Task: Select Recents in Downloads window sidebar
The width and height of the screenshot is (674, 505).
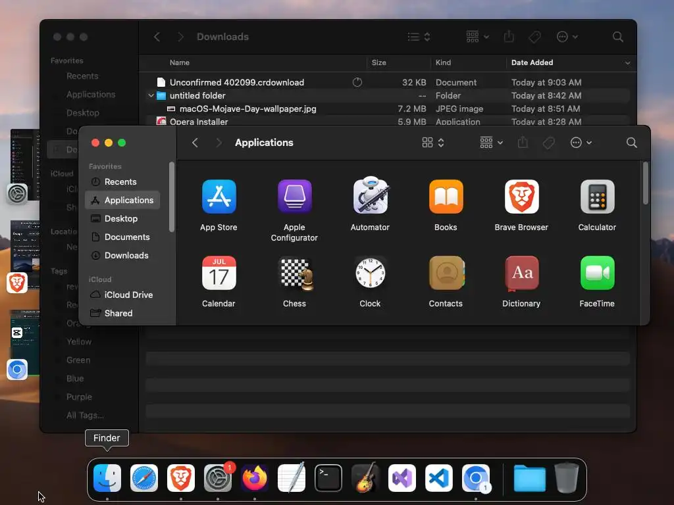Action: click(82, 76)
